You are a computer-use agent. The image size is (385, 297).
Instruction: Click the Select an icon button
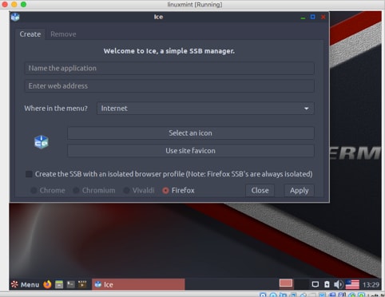click(x=191, y=133)
